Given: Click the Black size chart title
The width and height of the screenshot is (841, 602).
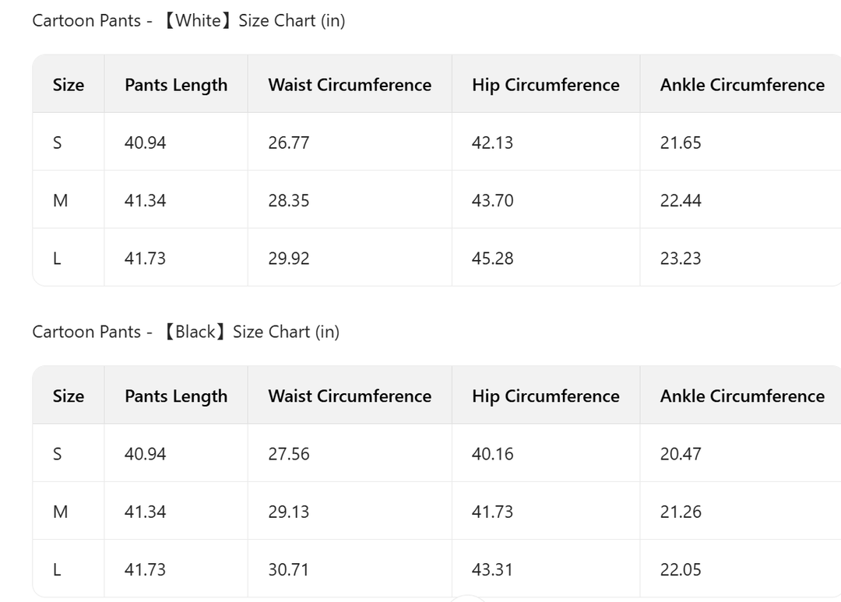Looking at the screenshot, I should [186, 332].
